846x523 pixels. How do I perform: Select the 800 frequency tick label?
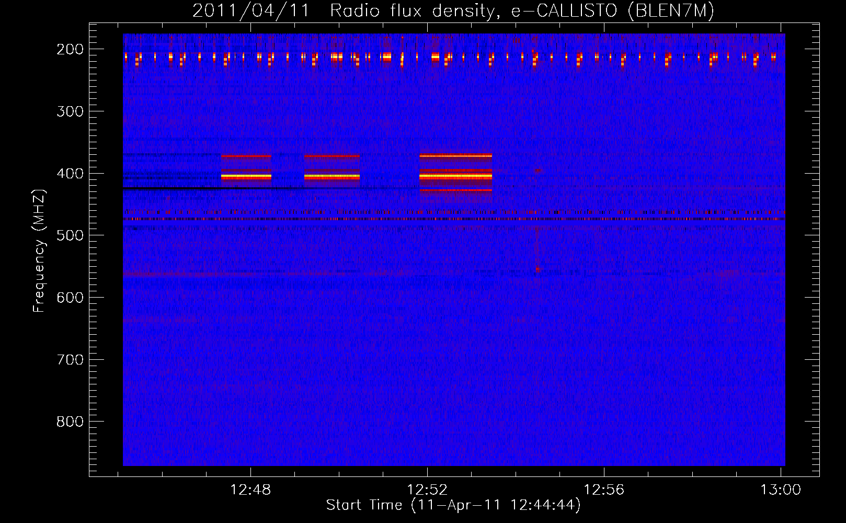coord(70,422)
